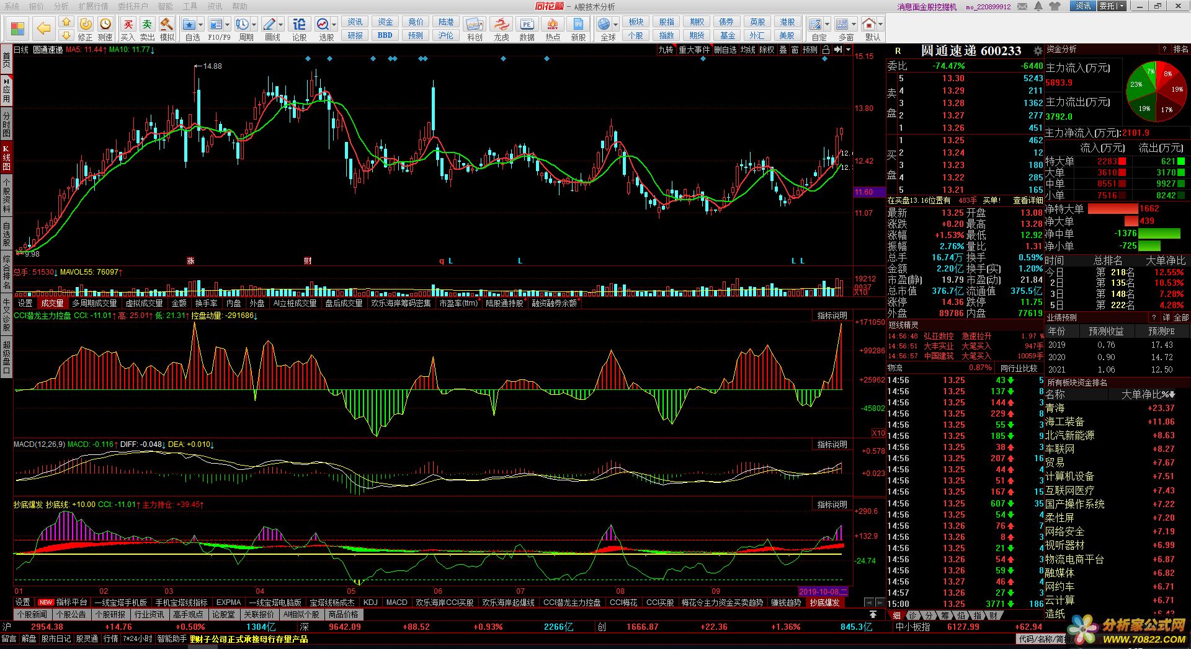Open the 测速 speed test clock icon
Image resolution: width=1191 pixels, height=649 pixels.
105,29
